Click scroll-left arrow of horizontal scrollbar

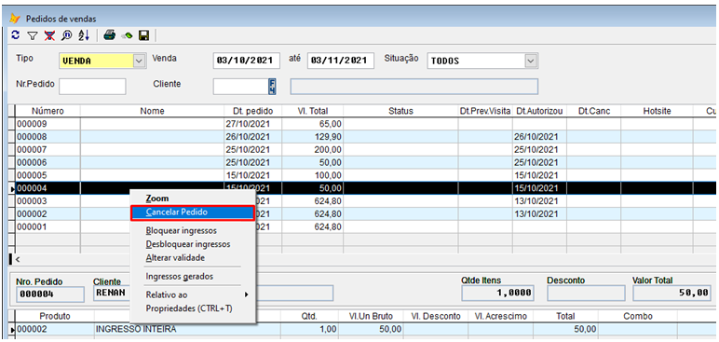coord(18,259)
